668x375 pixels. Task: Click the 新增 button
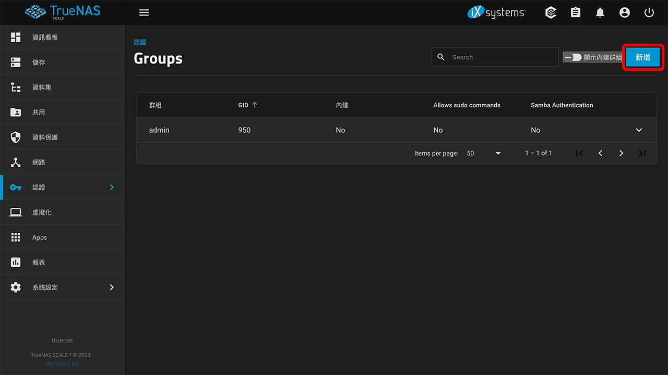click(642, 57)
